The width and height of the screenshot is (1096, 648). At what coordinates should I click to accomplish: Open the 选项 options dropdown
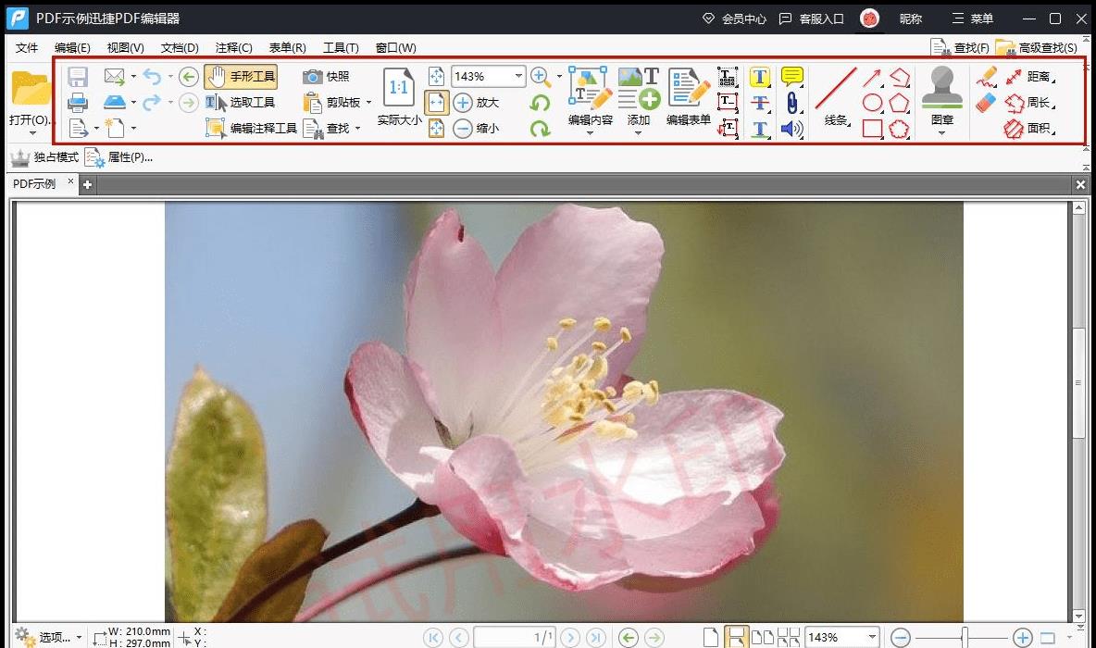(56, 637)
